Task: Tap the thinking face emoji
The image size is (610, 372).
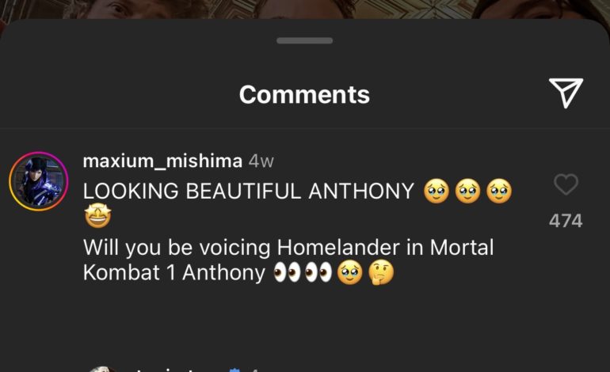Action: (381, 272)
